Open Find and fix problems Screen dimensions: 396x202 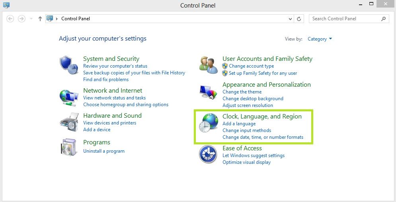(106, 80)
